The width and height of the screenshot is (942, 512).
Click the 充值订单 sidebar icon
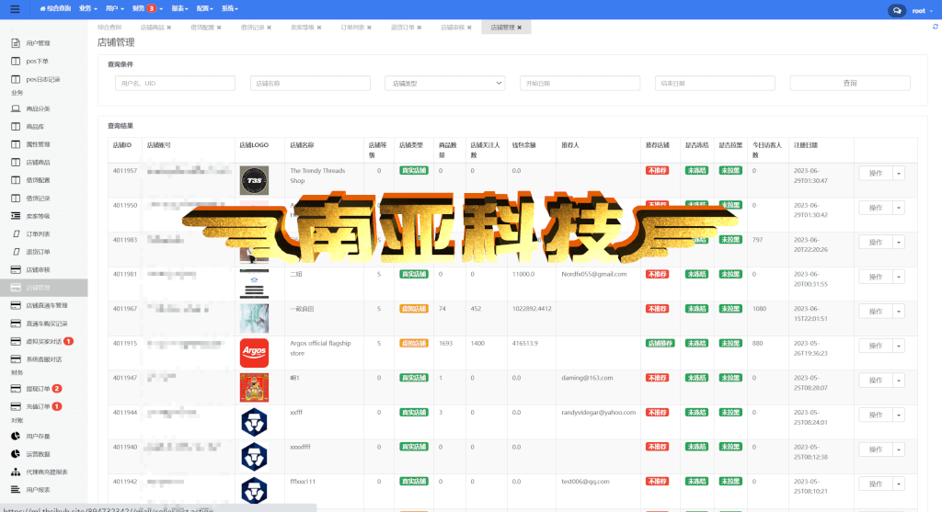(x=16, y=406)
